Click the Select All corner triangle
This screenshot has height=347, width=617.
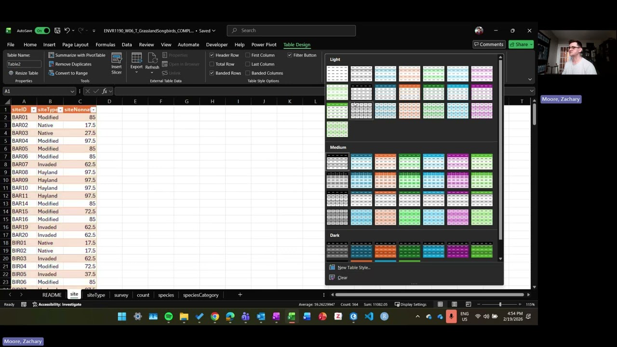point(7,101)
